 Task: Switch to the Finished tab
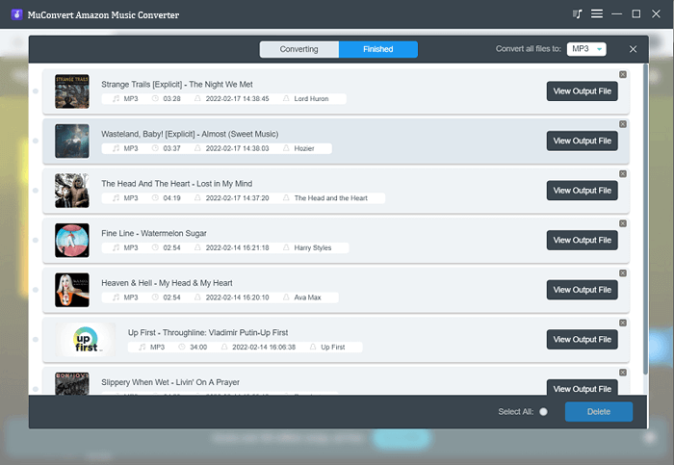point(377,49)
